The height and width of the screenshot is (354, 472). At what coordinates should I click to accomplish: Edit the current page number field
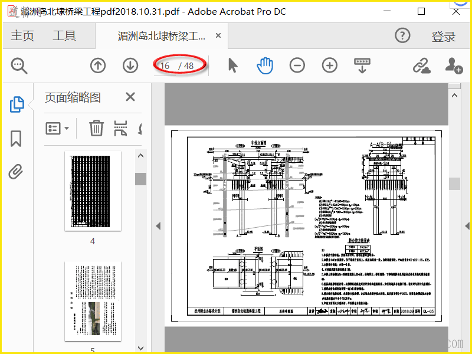pyautogui.click(x=165, y=66)
